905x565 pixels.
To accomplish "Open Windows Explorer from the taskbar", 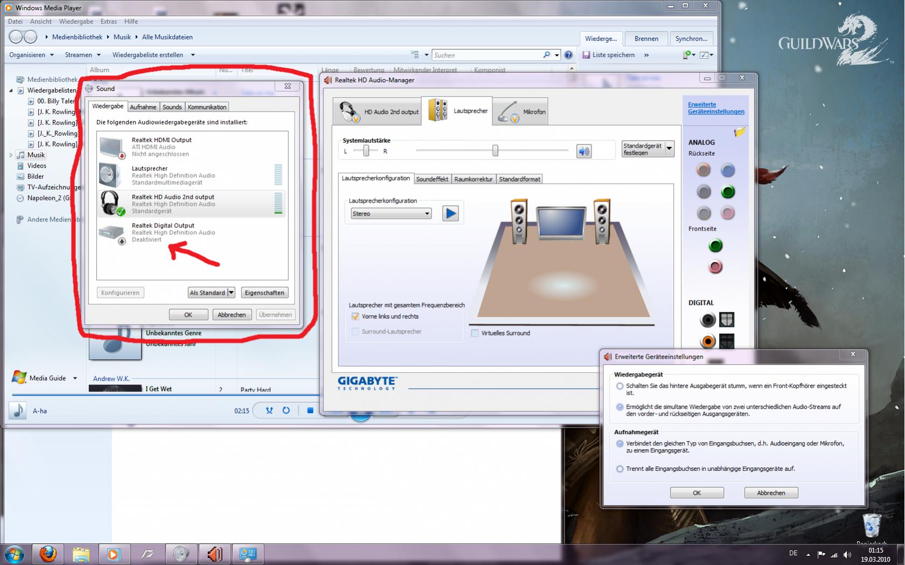I will pos(81,554).
